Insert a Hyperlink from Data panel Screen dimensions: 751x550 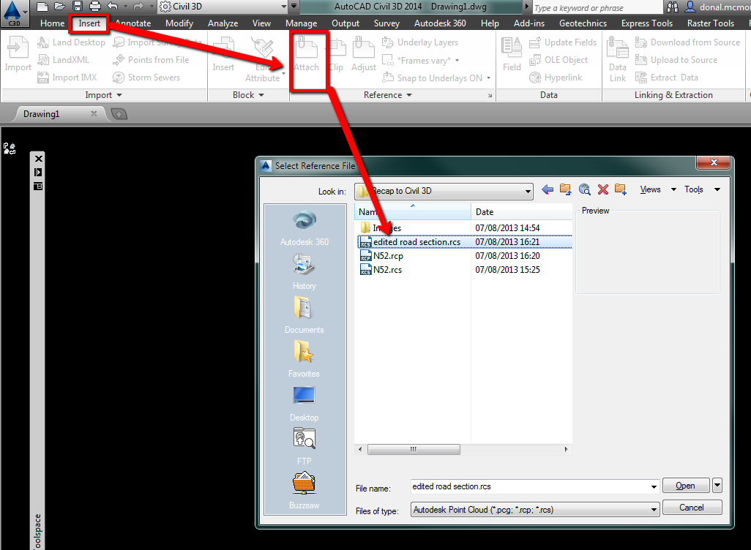[556, 78]
